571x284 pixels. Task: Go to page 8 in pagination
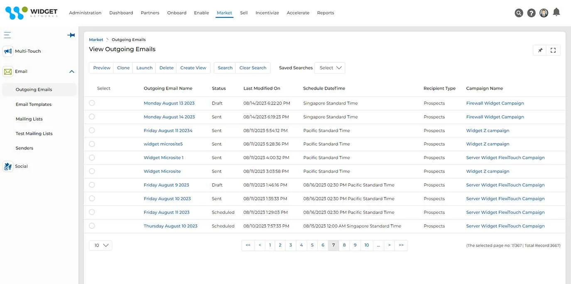(x=344, y=245)
